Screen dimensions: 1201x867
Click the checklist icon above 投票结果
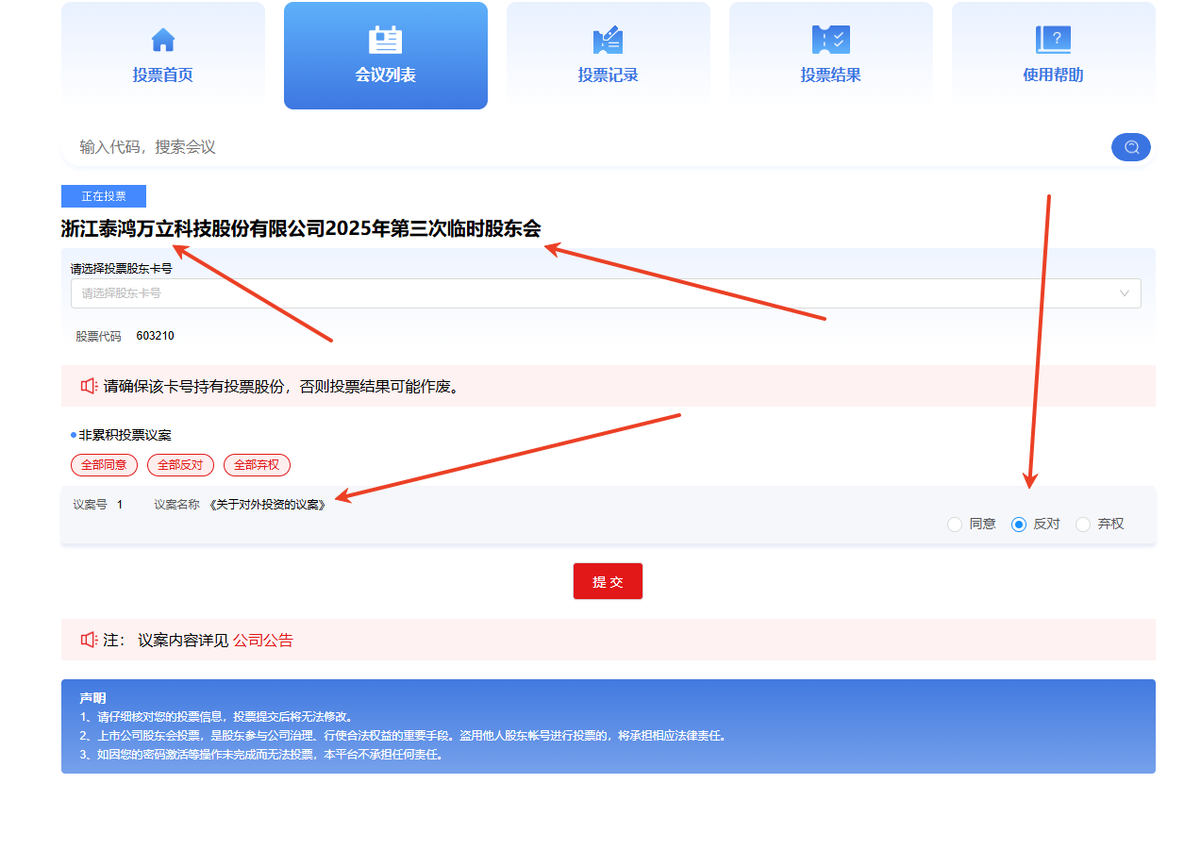coord(831,40)
